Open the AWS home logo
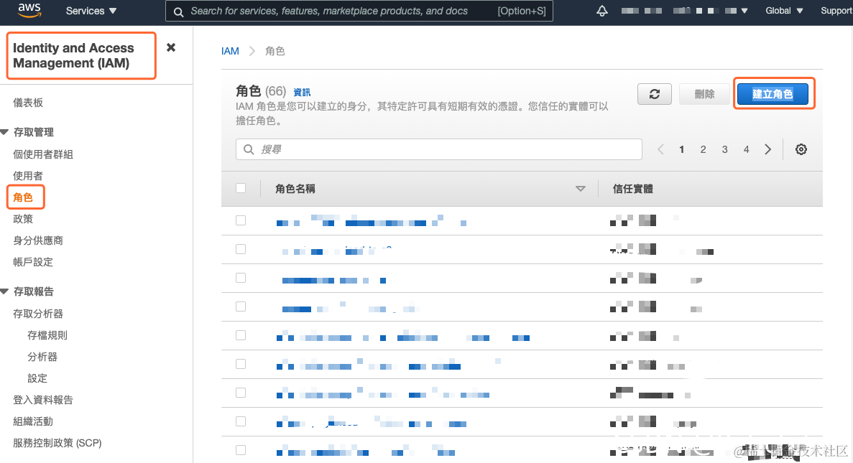The height and width of the screenshot is (463, 853). (x=29, y=10)
